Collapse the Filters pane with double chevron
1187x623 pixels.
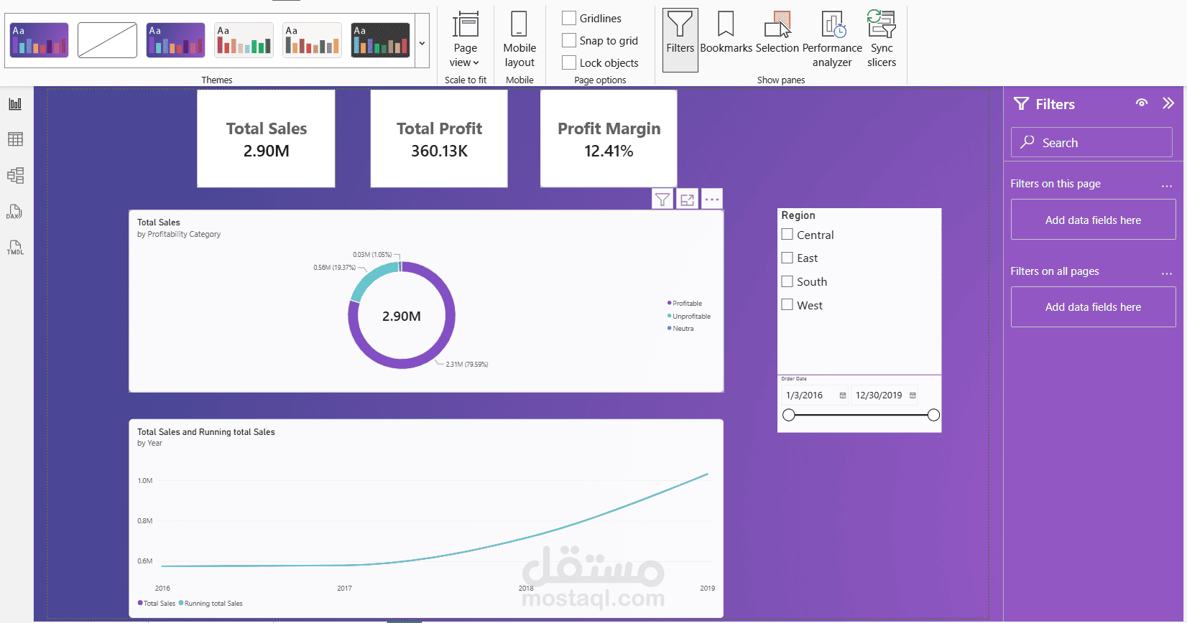click(x=1168, y=103)
